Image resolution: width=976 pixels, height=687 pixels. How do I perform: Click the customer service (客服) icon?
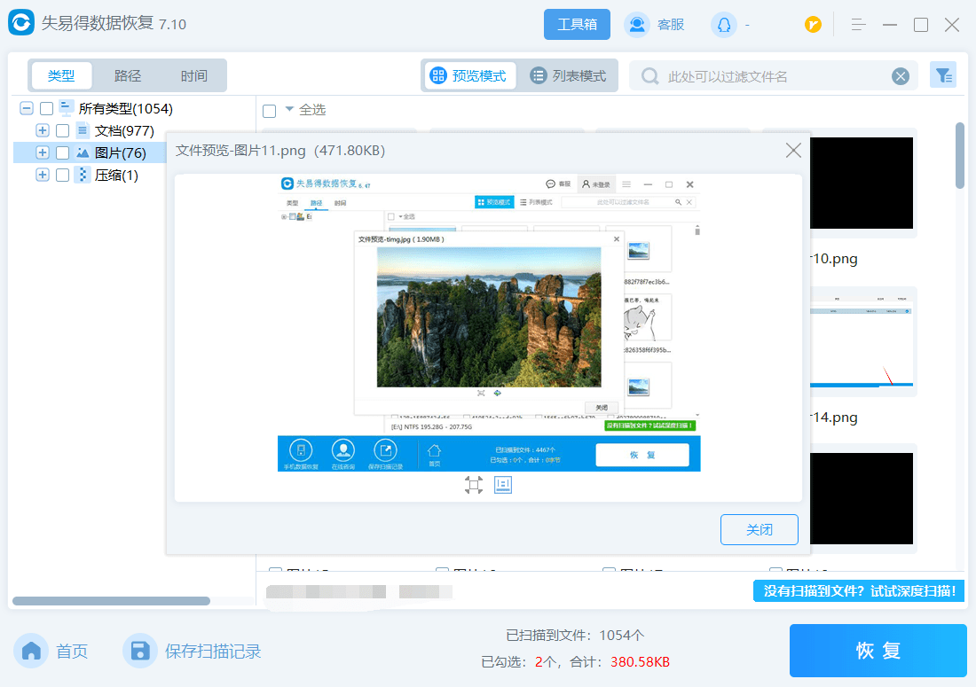pyautogui.click(x=636, y=25)
